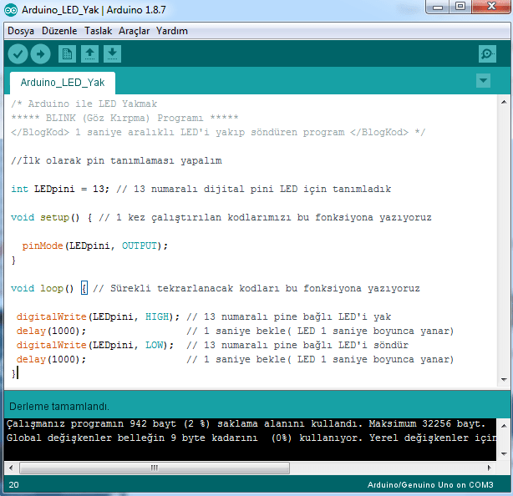Click 'loop' in the void loop line
Image resolution: width=513 pixels, height=496 pixels.
(x=52, y=288)
